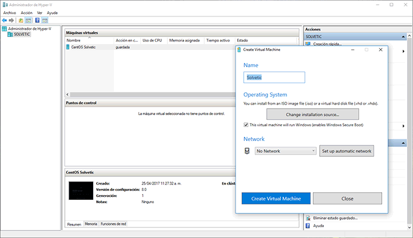Click the Hyper-V Manager tree root icon
The image size is (413, 238).
(x=4, y=29)
